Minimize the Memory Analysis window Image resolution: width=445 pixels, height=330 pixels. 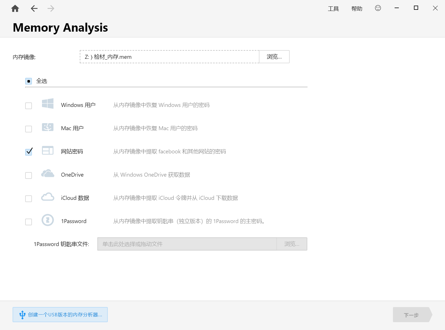pos(397,8)
